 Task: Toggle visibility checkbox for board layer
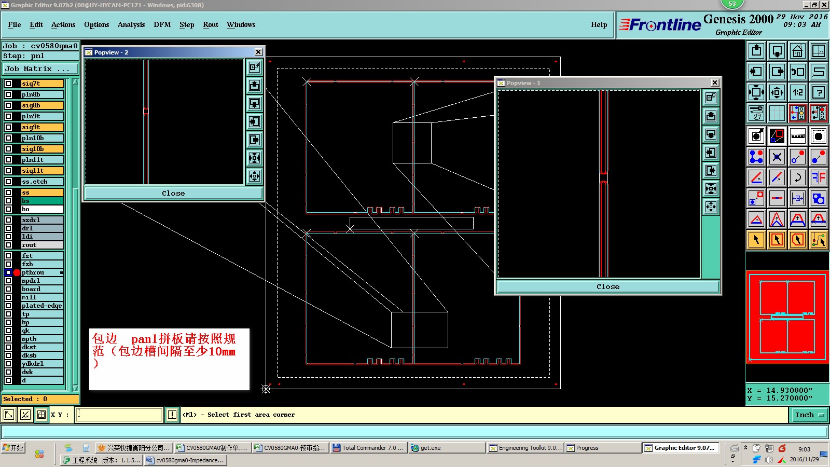coord(8,289)
